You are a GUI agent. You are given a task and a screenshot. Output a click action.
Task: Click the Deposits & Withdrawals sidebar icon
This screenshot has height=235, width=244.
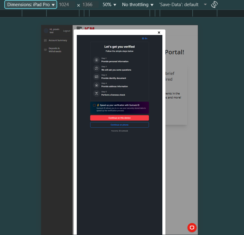coord(45,50)
